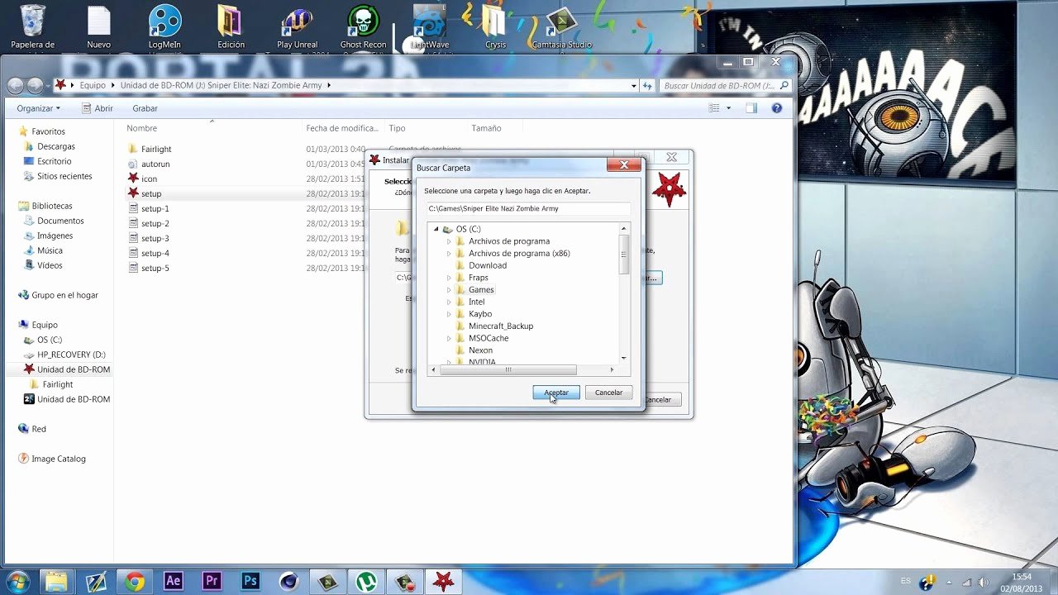Select the Games folder in the tree
This screenshot has height=595, width=1058.
pyautogui.click(x=481, y=290)
